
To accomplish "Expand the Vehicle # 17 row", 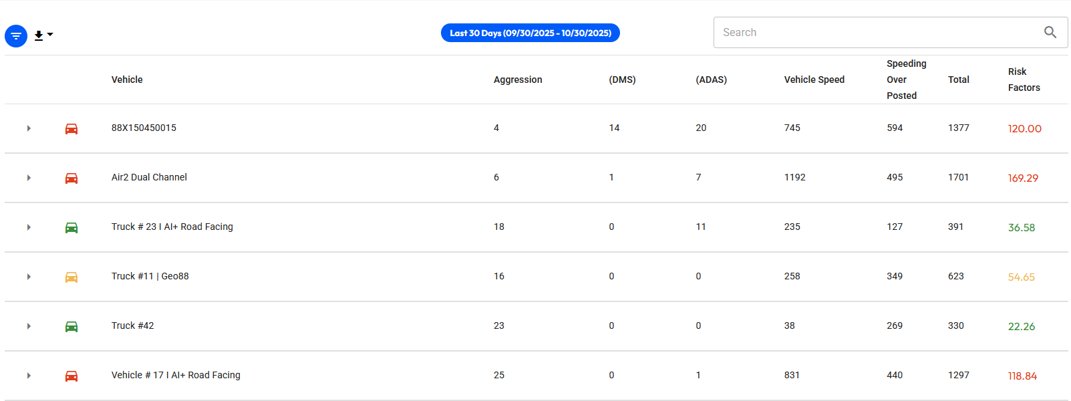I will click(x=29, y=376).
